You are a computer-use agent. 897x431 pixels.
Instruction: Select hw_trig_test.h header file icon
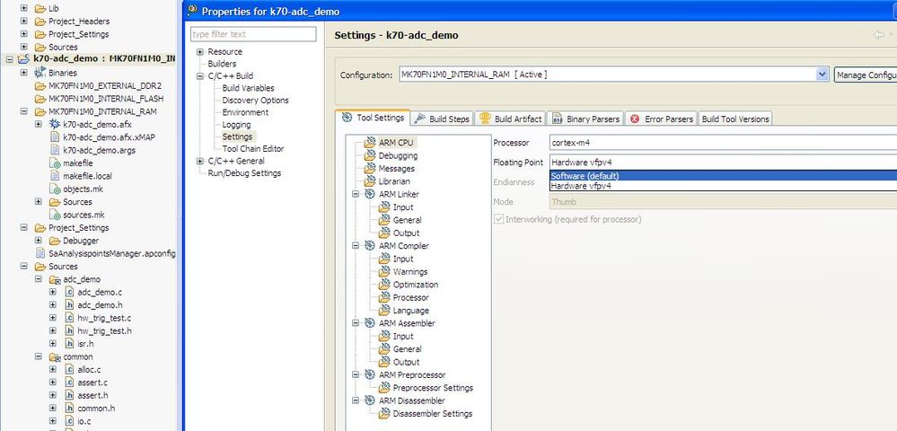(x=69, y=330)
